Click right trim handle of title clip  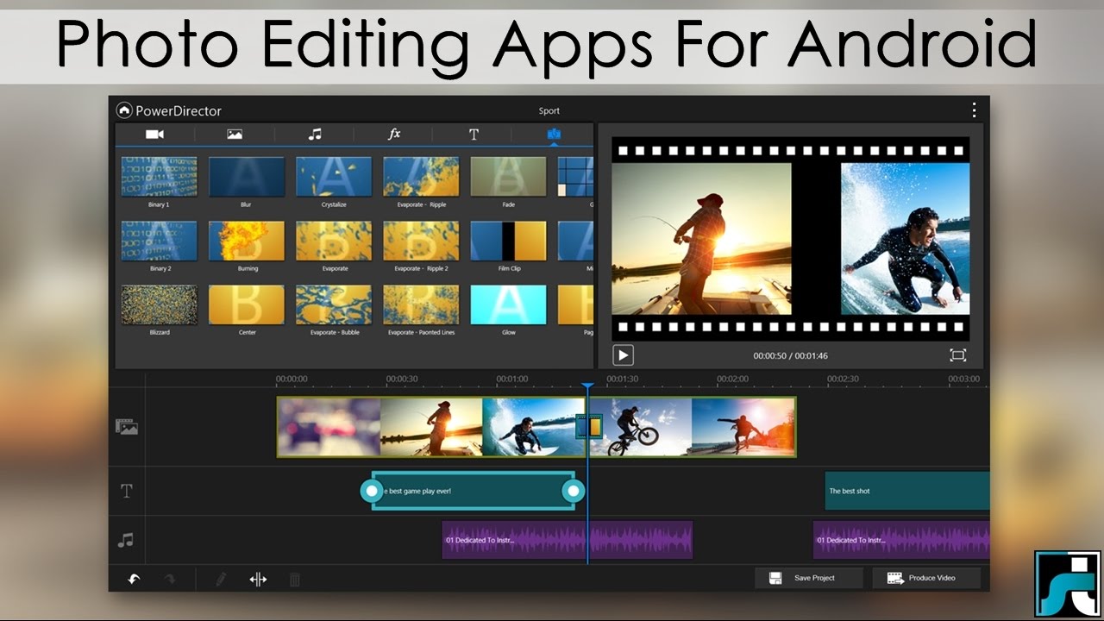574,491
